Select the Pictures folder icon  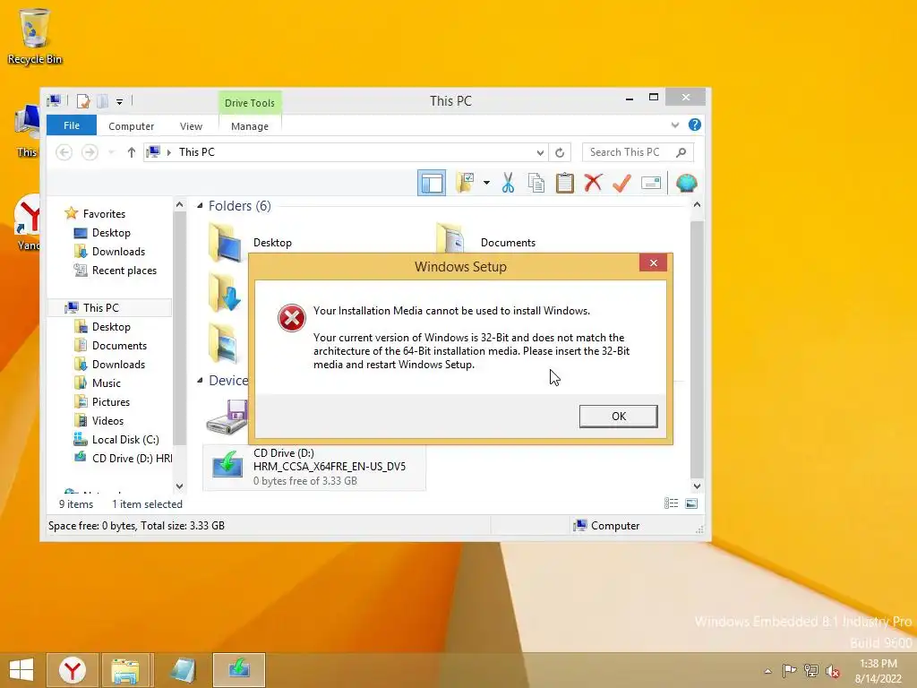tap(223, 343)
